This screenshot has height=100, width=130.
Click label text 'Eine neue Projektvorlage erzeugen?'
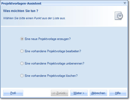click(x=48, y=39)
